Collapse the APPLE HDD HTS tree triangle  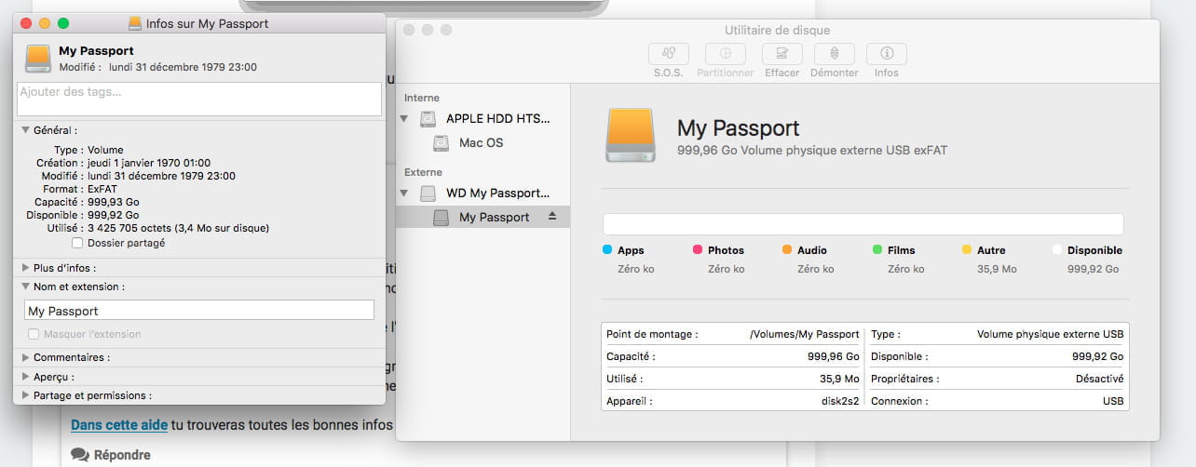point(404,119)
